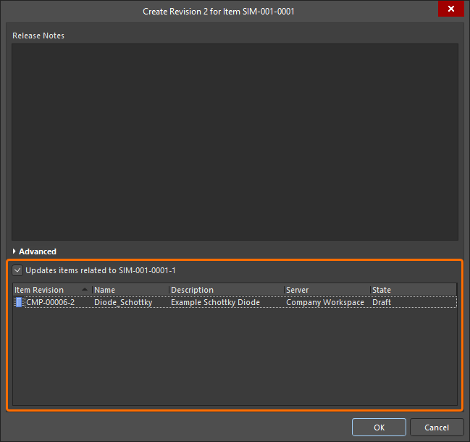Click the Diode_Schottky name cell

point(123,302)
